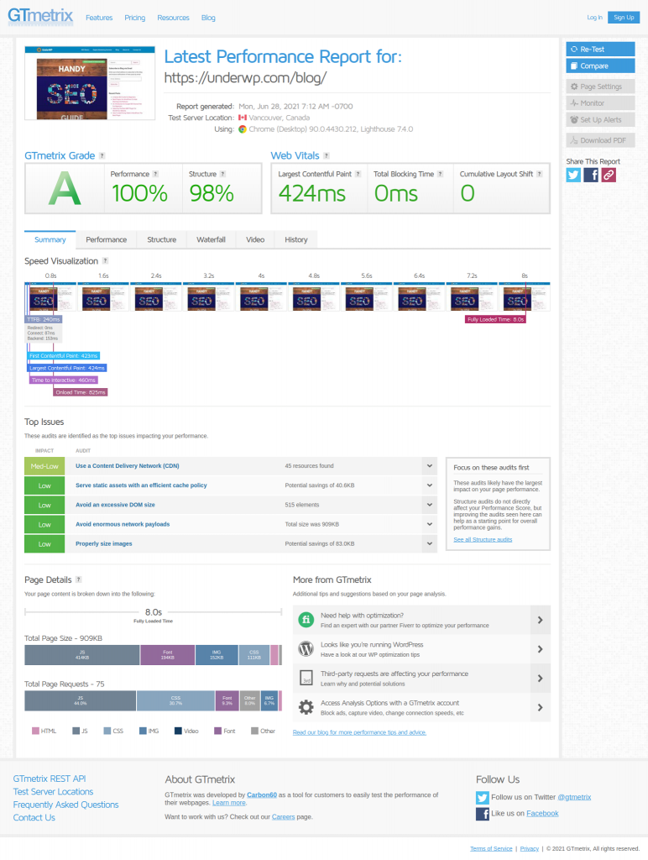Click the Compare button

600,66
